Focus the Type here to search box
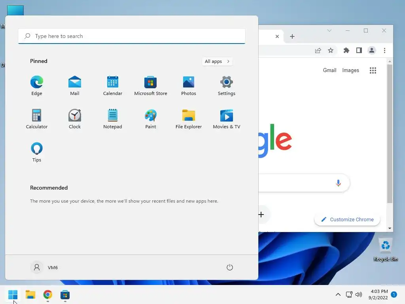The width and height of the screenshot is (405, 304). (132, 36)
